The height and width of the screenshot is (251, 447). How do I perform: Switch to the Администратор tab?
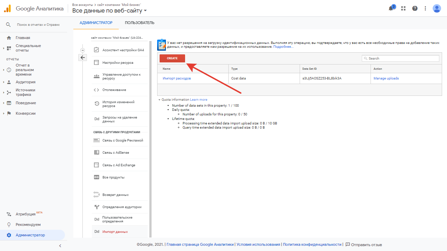click(96, 23)
